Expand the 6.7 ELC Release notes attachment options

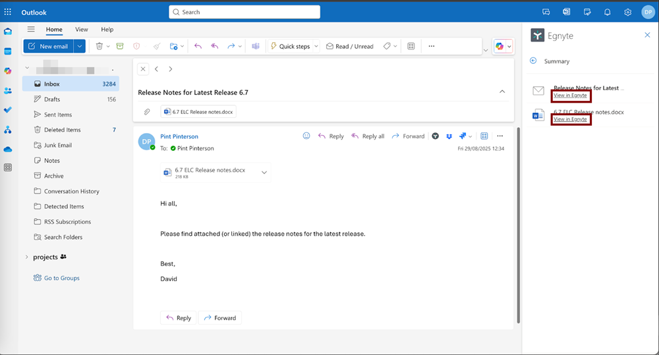point(264,173)
